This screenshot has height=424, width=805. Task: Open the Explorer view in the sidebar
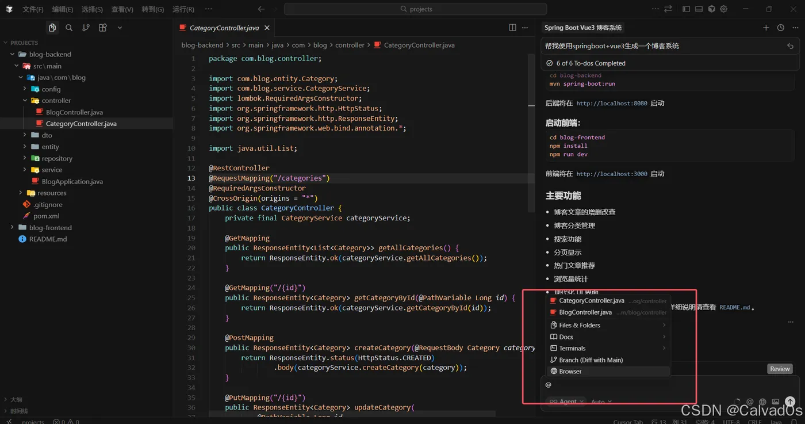pos(52,28)
